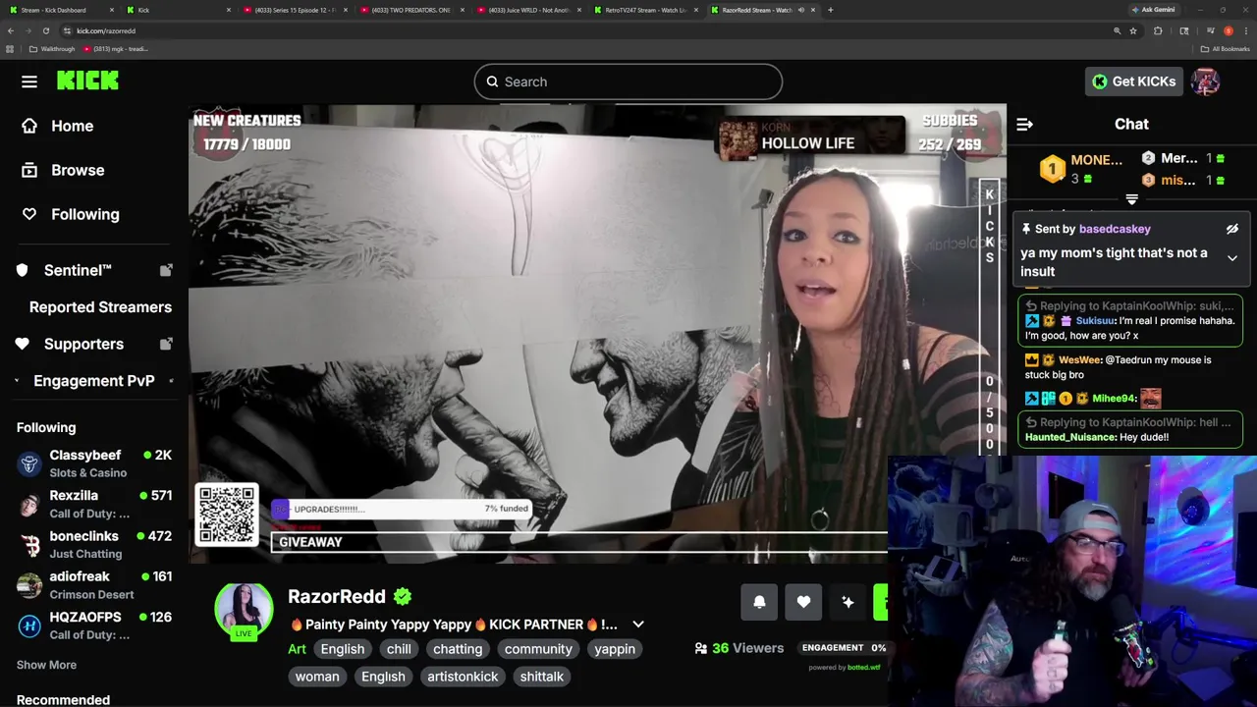
Task: Bookmark this page with the star icon
Action: pyautogui.click(x=1132, y=30)
